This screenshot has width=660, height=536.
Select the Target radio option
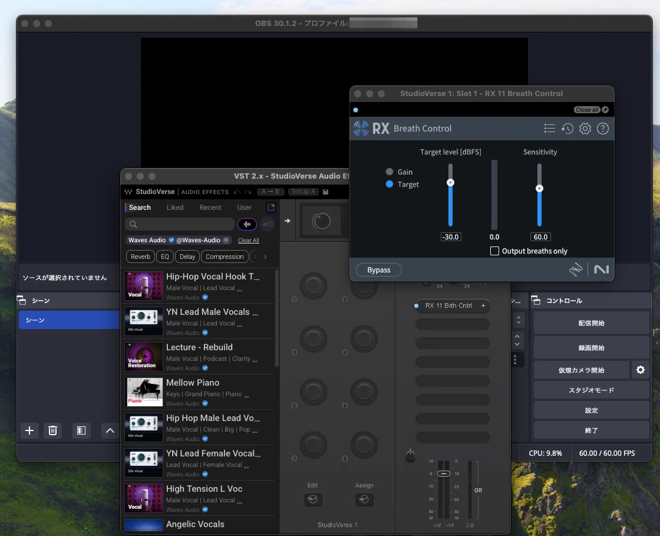point(390,184)
